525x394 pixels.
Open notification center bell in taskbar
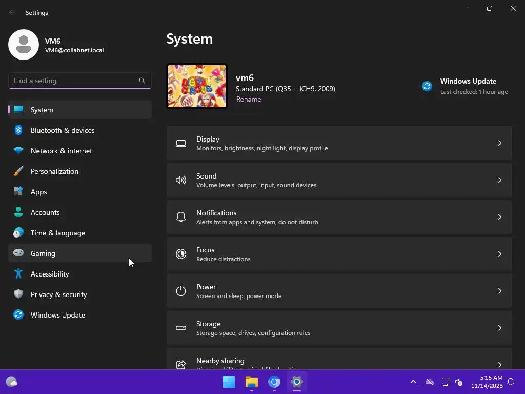tap(511, 382)
